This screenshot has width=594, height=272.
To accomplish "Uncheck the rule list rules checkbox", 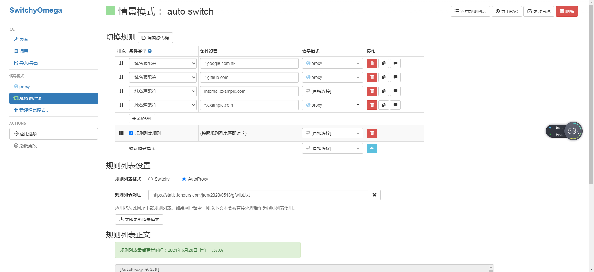I will pyautogui.click(x=131, y=134).
